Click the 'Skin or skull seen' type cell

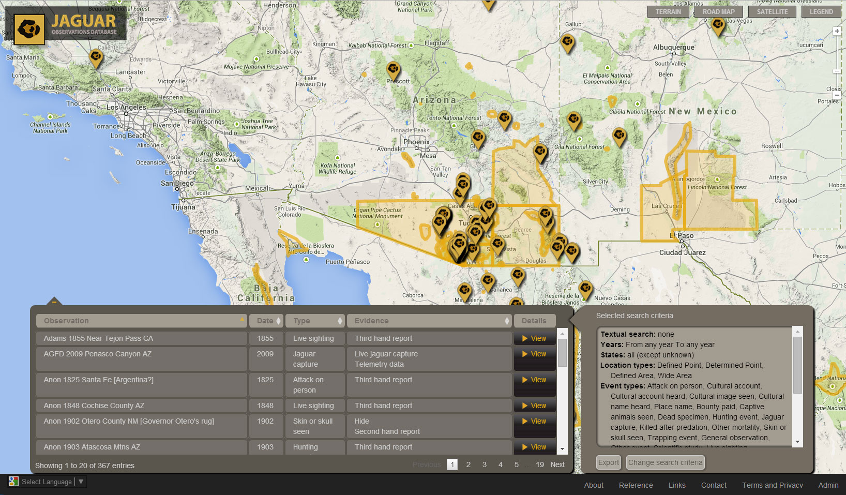pyautogui.click(x=315, y=426)
